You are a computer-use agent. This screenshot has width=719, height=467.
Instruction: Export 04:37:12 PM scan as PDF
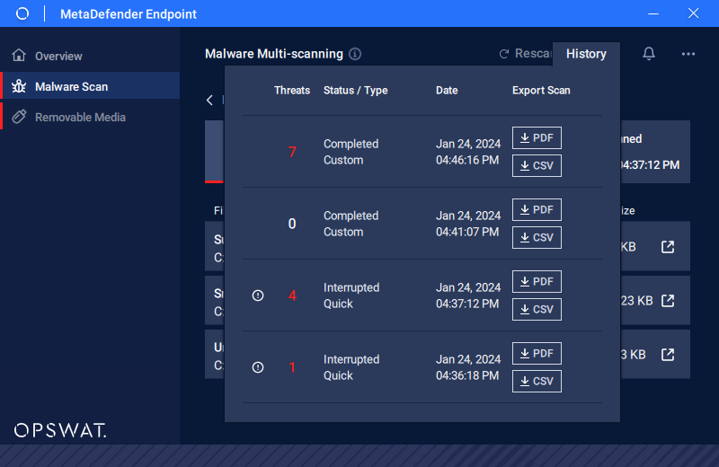[x=537, y=281]
